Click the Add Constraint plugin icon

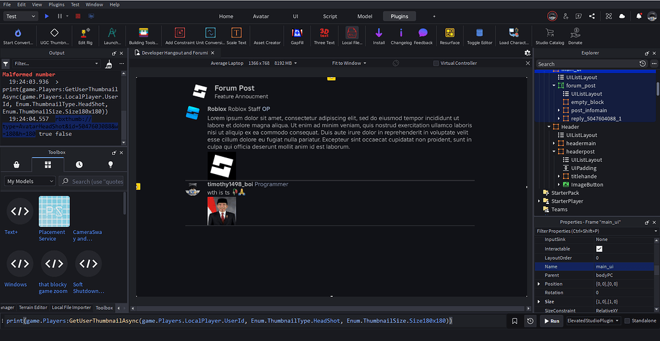pyautogui.click(x=180, y=33)
